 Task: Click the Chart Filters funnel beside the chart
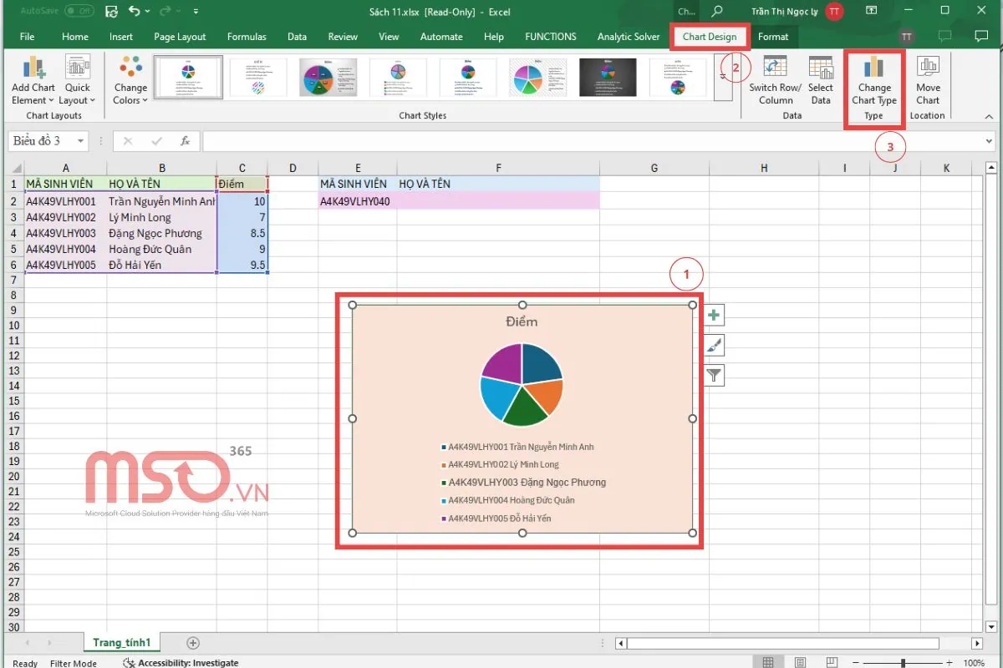714,375
